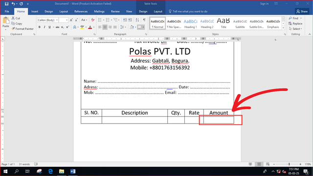This screenshot has width=313, height=176.
Task: Decrease paragraph indent
Action: coord(125,20)
